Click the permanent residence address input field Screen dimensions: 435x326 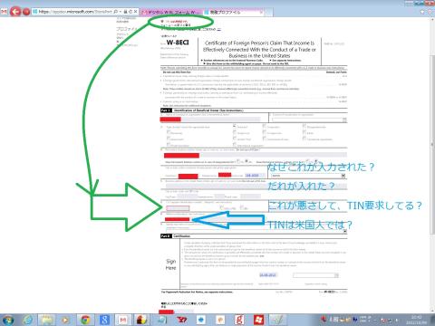coord(256,156)
